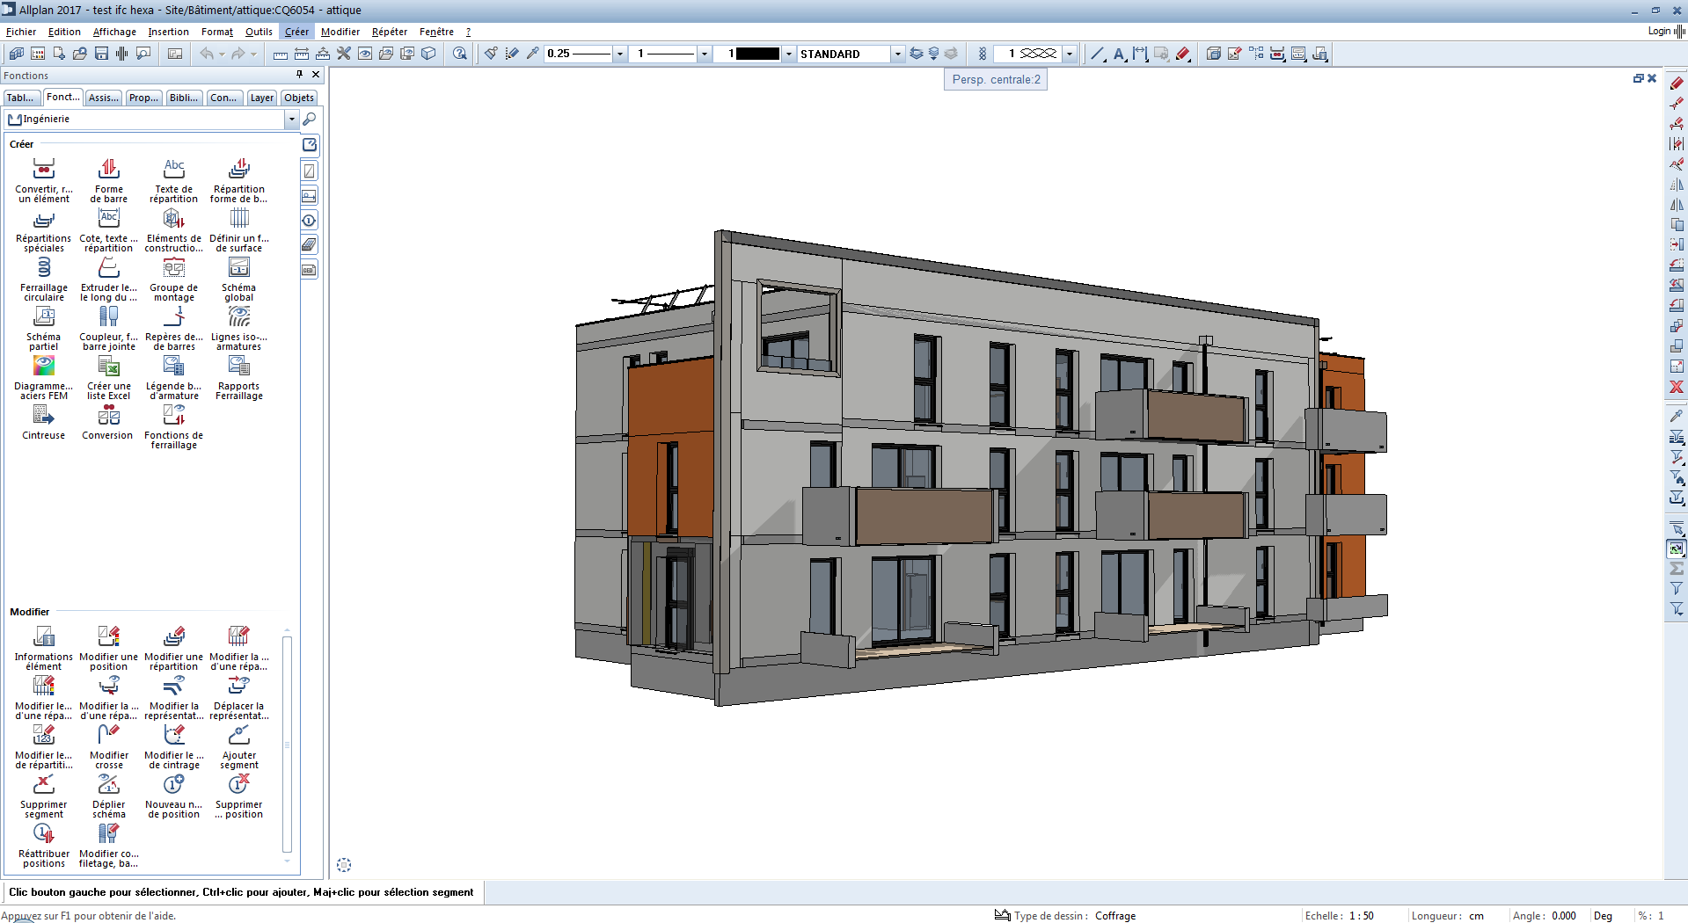Click the Login button
The height and width of the screenshot is (923, 1688).
click(x=1659, y=31)
